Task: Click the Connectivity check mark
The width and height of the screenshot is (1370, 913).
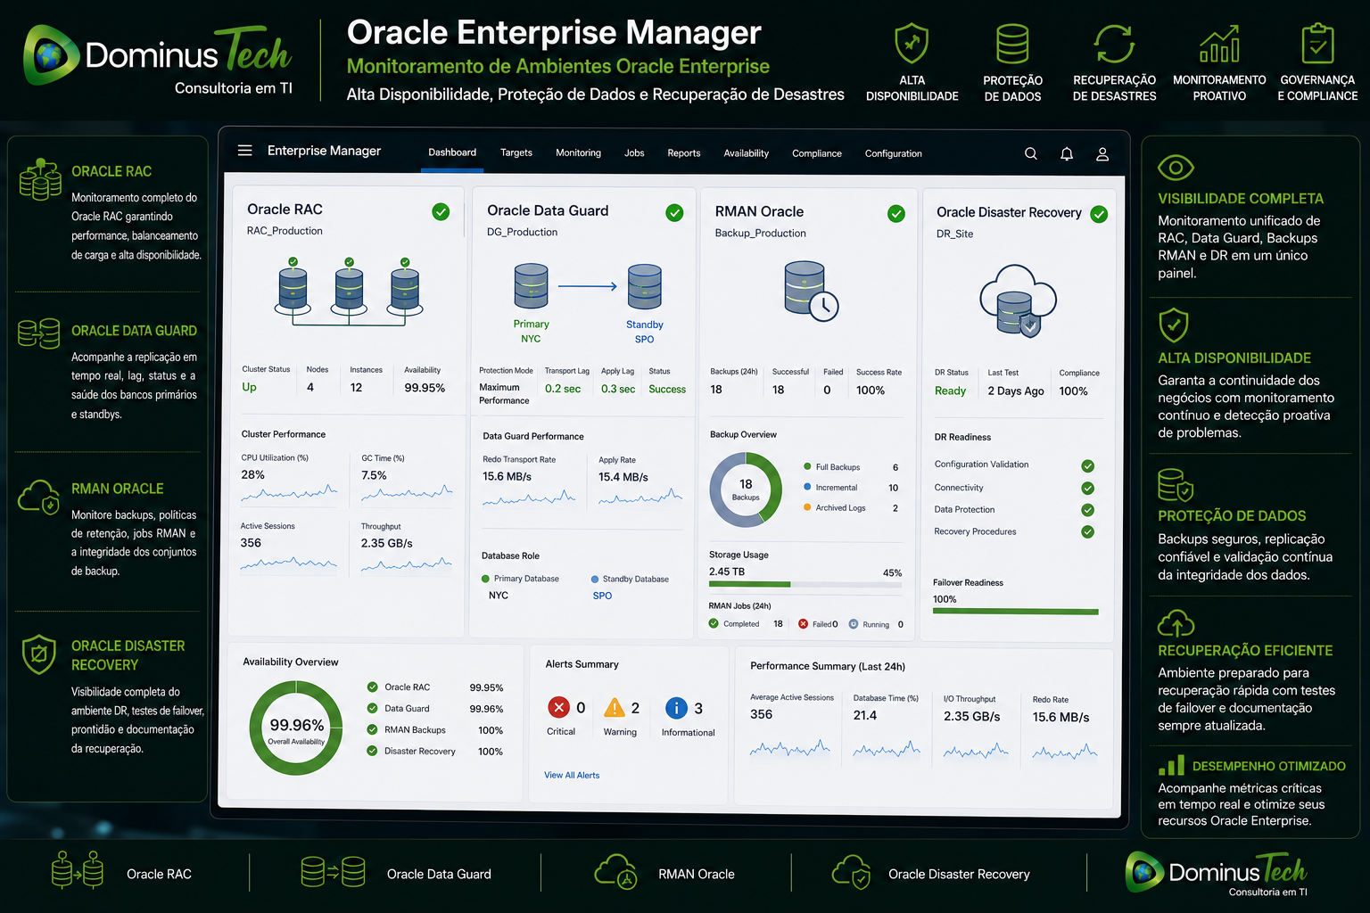Action: 1087,488
